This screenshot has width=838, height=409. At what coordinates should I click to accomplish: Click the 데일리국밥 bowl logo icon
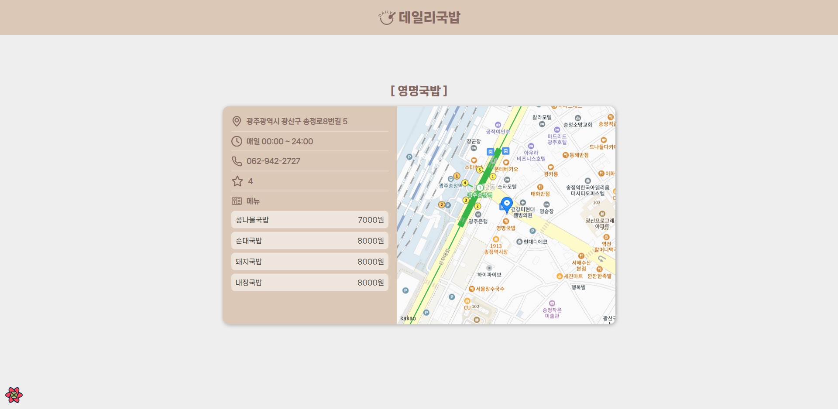click(387, 17)
